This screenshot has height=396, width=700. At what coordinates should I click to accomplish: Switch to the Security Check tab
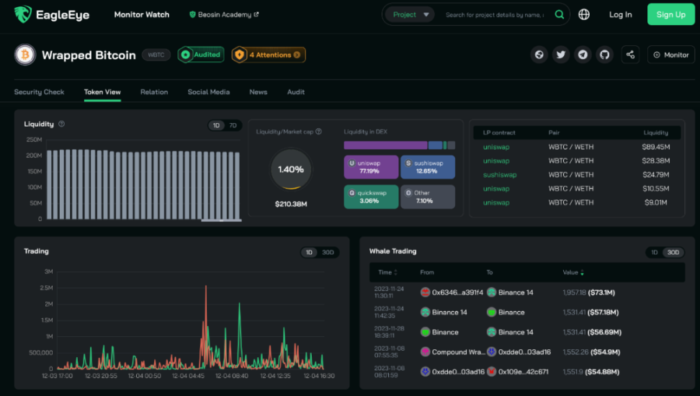click(39, 92)
